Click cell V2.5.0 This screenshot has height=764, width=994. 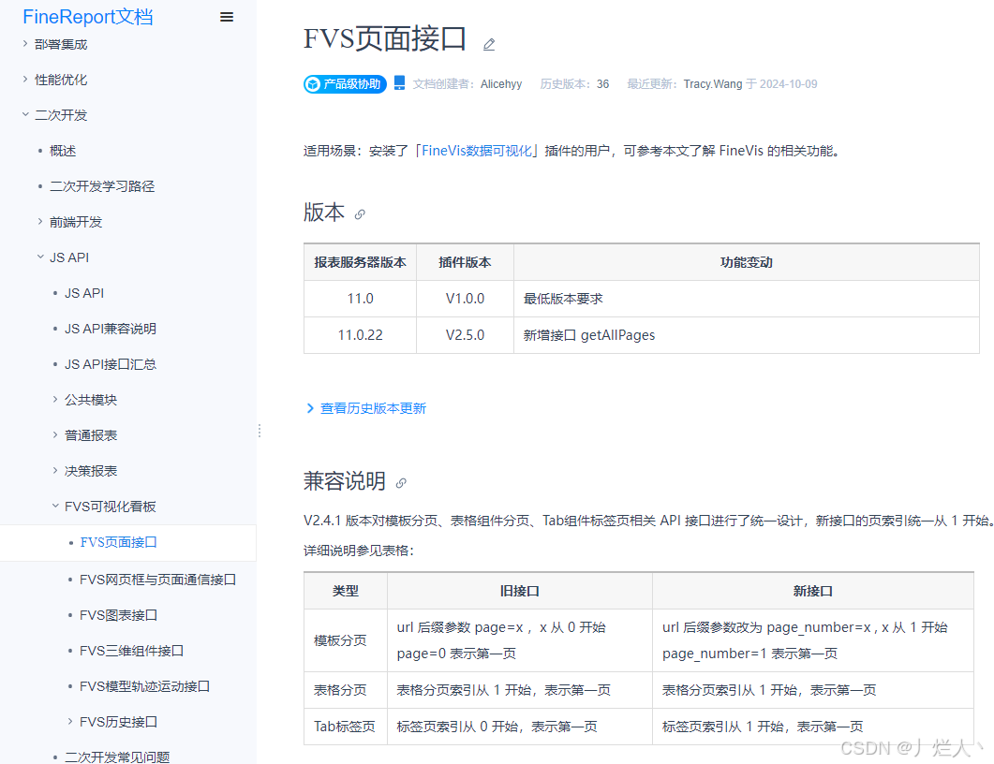(465, 335)
